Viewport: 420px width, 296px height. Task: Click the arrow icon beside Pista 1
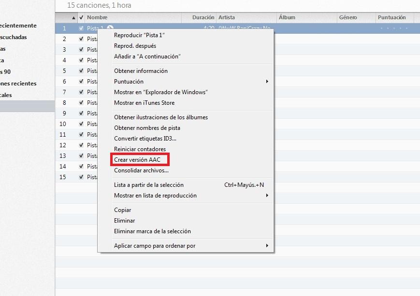coord(110,28)
